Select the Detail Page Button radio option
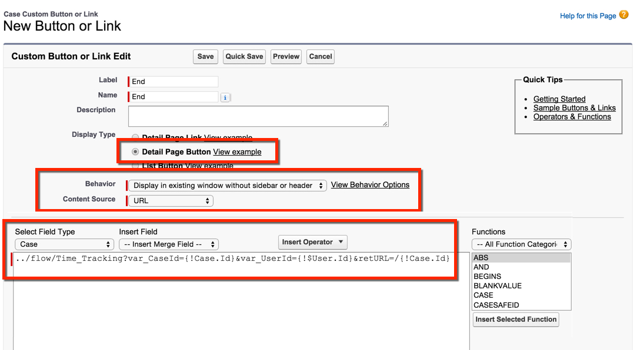Image resolution: width=637 pixels, height=350 pixels. pos(135,152)
